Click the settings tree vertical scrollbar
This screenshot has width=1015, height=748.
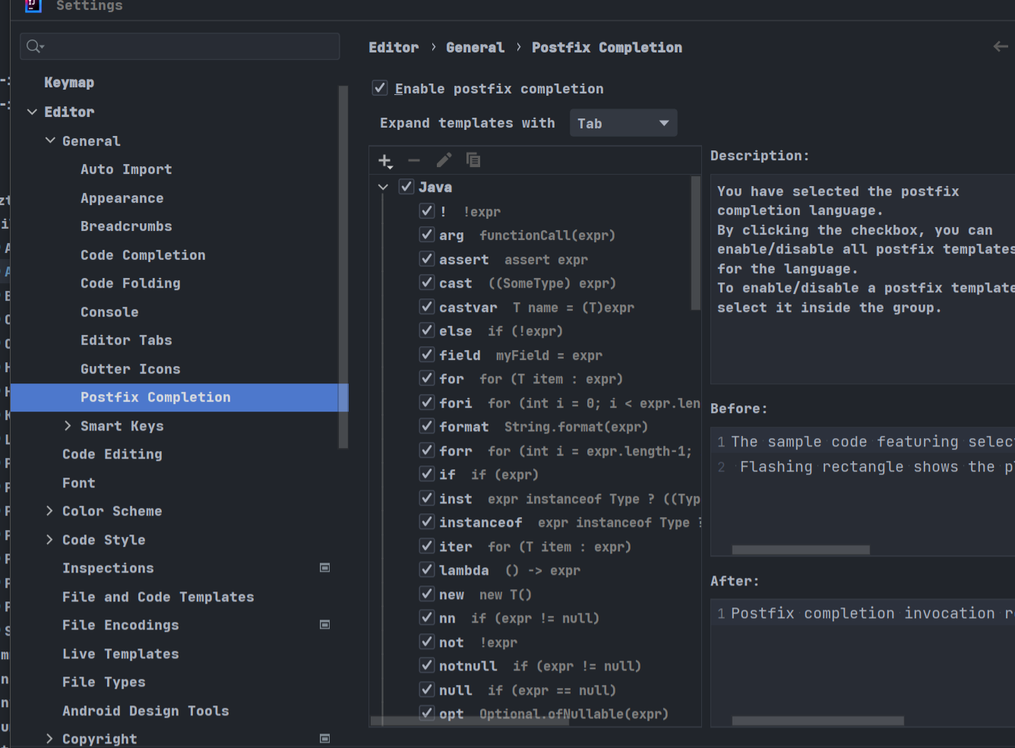tap(343, 266)
